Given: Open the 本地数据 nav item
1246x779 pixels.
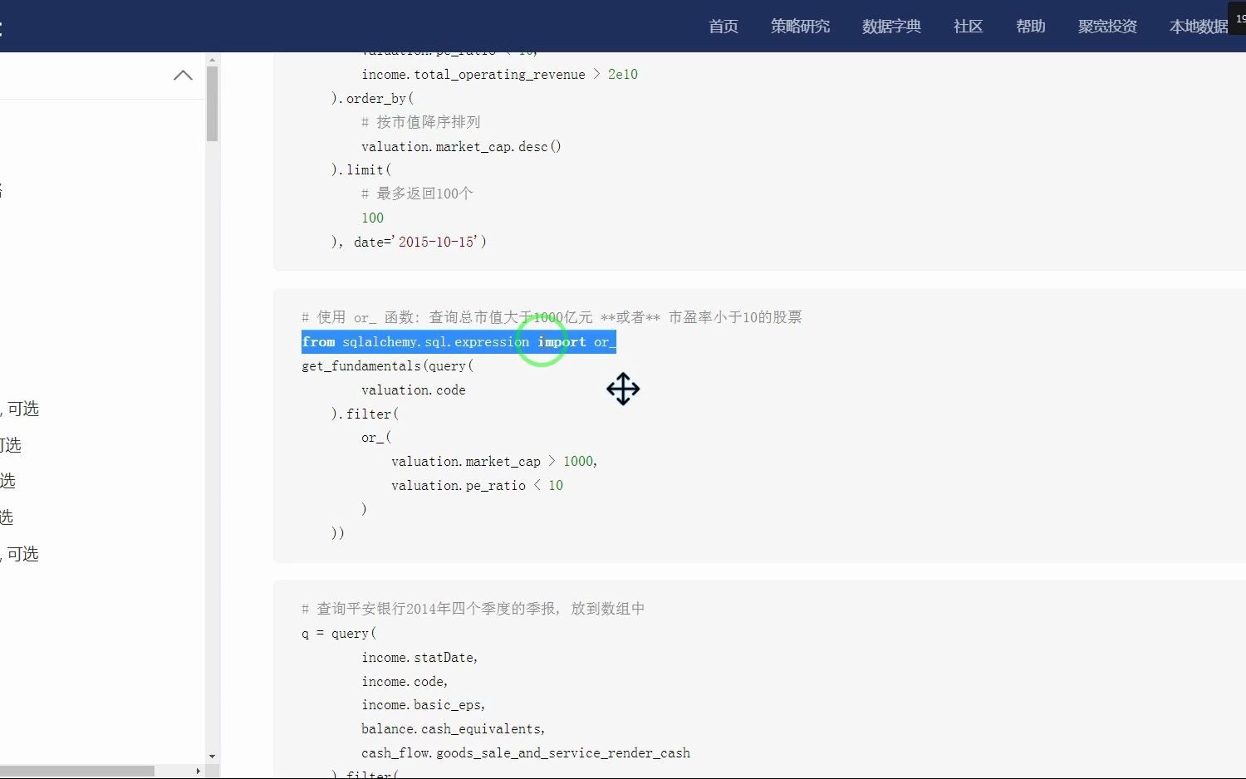Looking at the screenshot, I should click(x=1199, y=27).
